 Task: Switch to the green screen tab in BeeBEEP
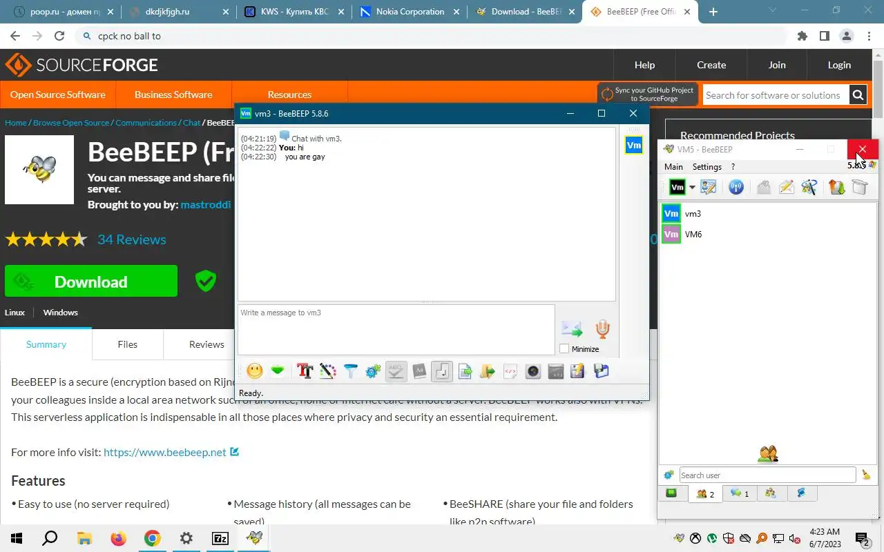point(671,493)
